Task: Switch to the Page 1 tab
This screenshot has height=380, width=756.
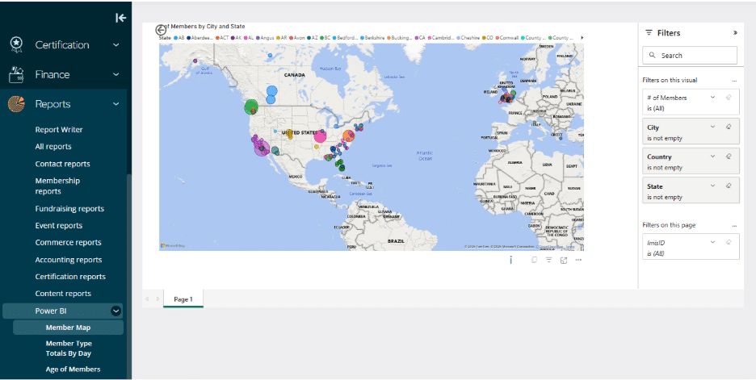Action: [183, 299]
